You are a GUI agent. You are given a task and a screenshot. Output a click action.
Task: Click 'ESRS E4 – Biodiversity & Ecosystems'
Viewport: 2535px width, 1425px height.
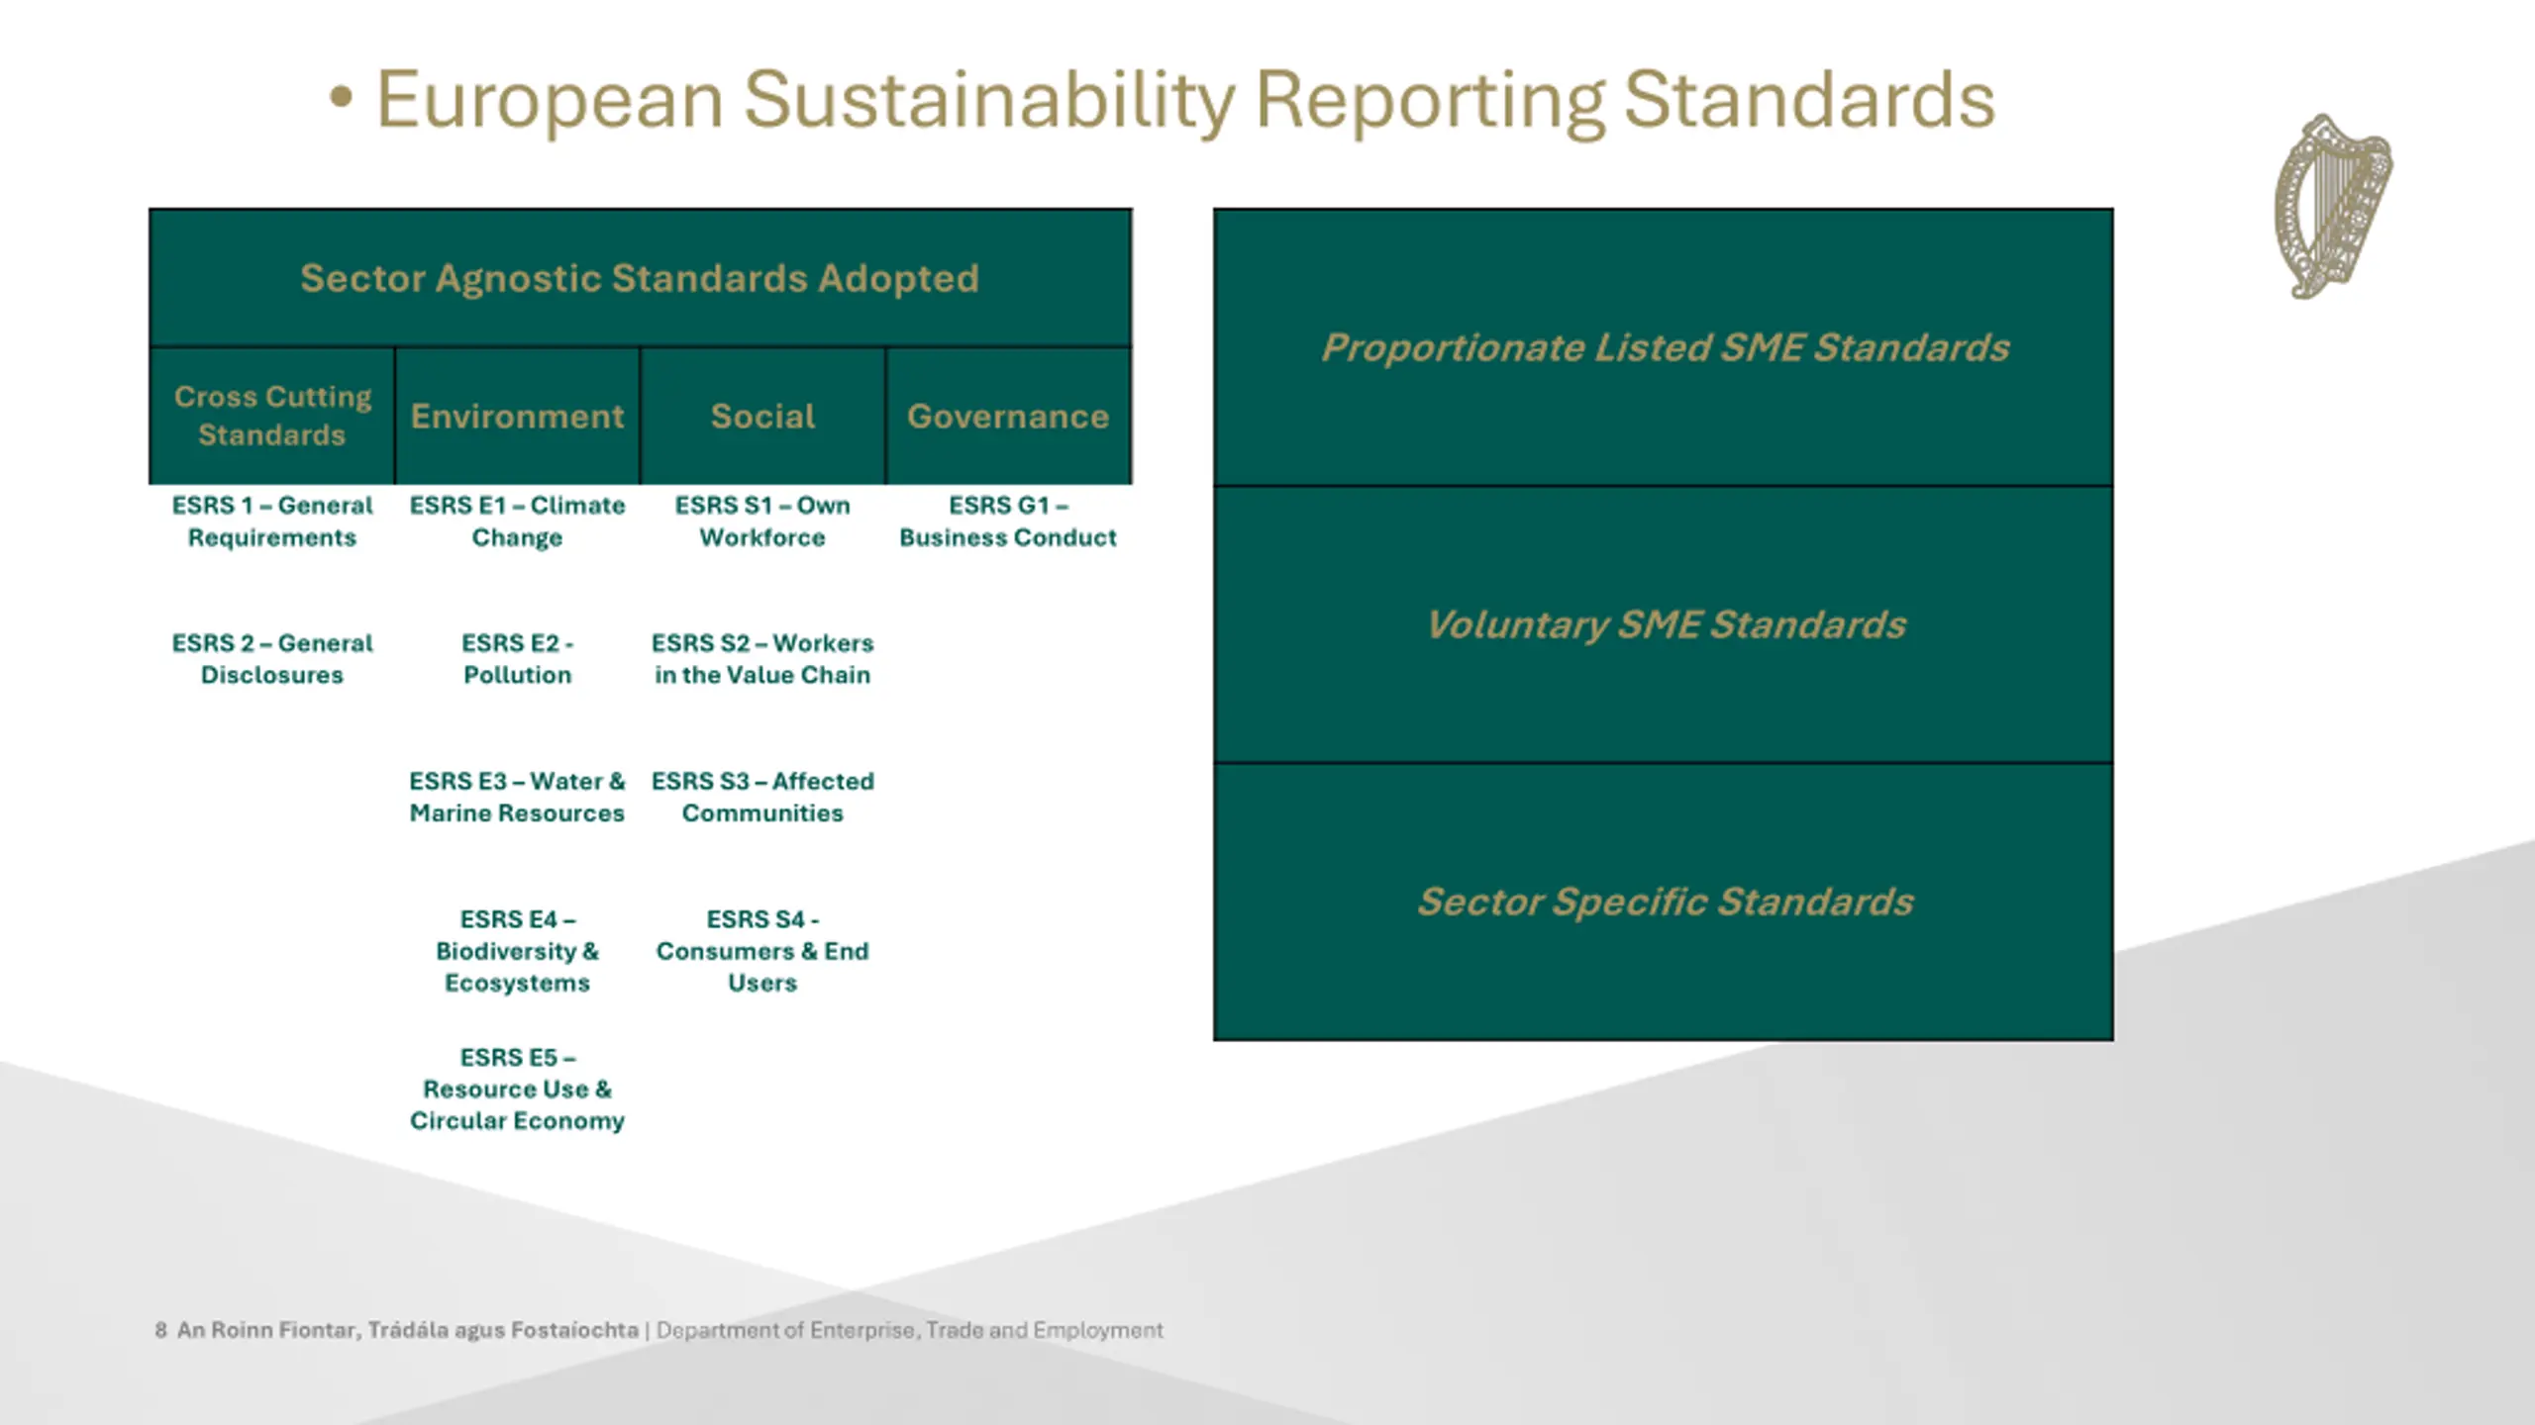517,951
